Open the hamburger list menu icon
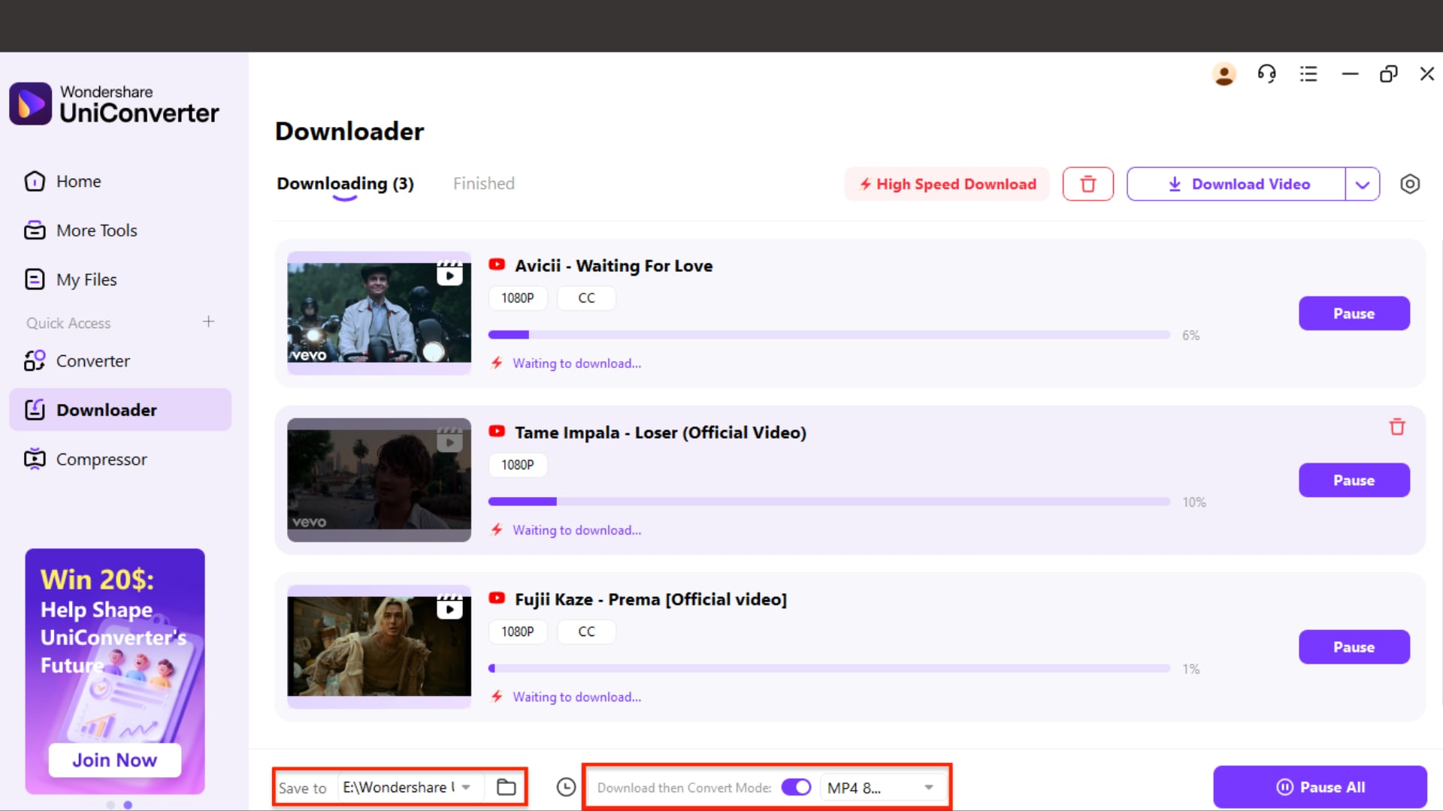Image resolution: width=1443 pixels, height=811 pixels. point(1308,74)
